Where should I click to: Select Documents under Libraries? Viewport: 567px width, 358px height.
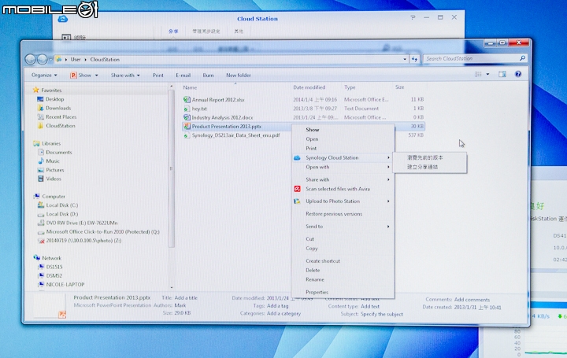(59, 152)
